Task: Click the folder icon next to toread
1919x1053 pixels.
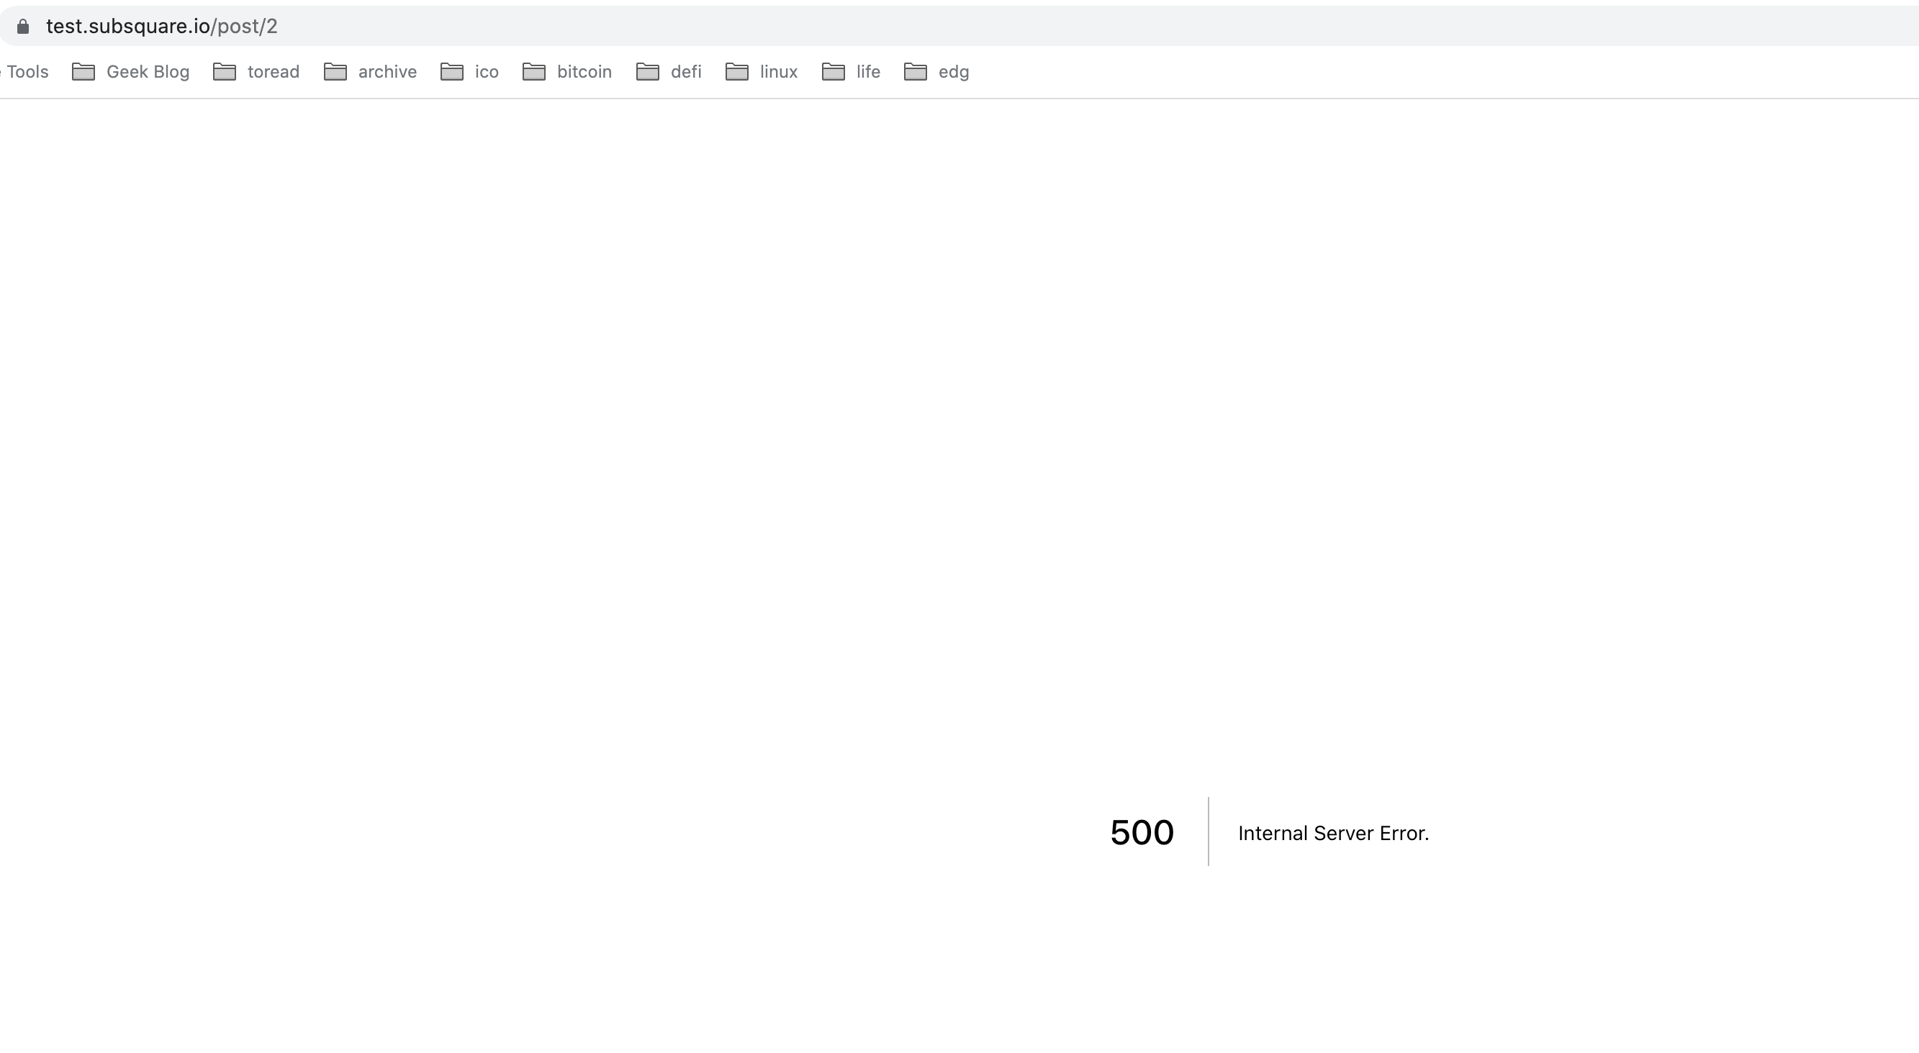Action: (225, 71)
